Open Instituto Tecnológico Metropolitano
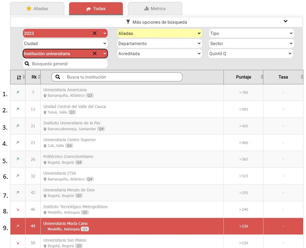The image size is (306, 248). (x=75, y=207)
